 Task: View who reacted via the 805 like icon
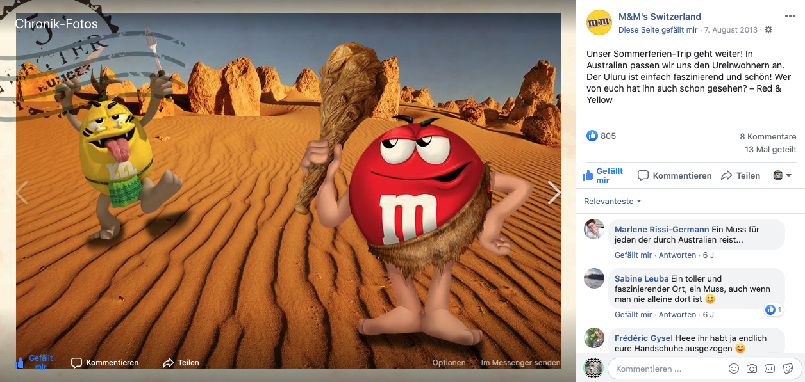pyautogui.click(x=592, y=136)
